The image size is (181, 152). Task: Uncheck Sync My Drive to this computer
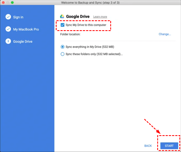(x=62, y=25)
